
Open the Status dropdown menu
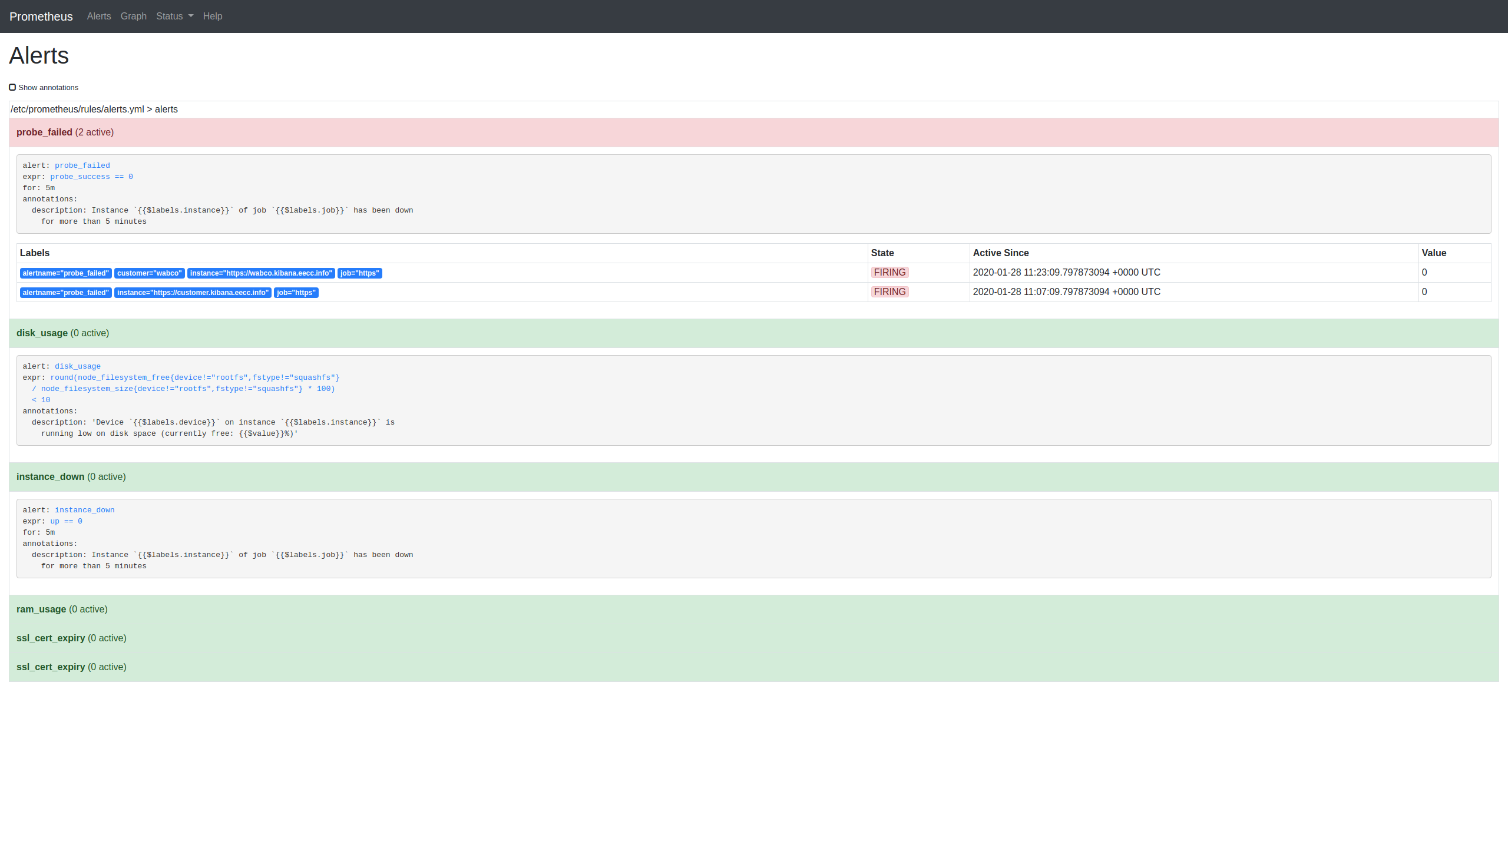[174, 16]
